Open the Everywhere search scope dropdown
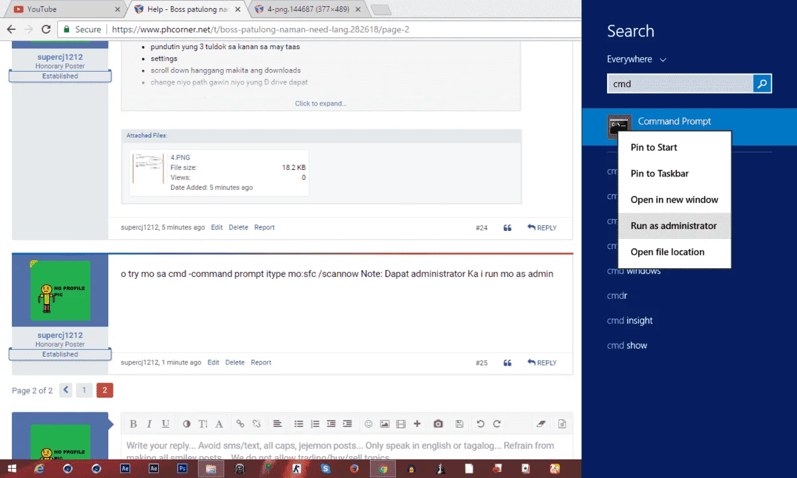Screen dimensions: 797x478 [636, 59]
